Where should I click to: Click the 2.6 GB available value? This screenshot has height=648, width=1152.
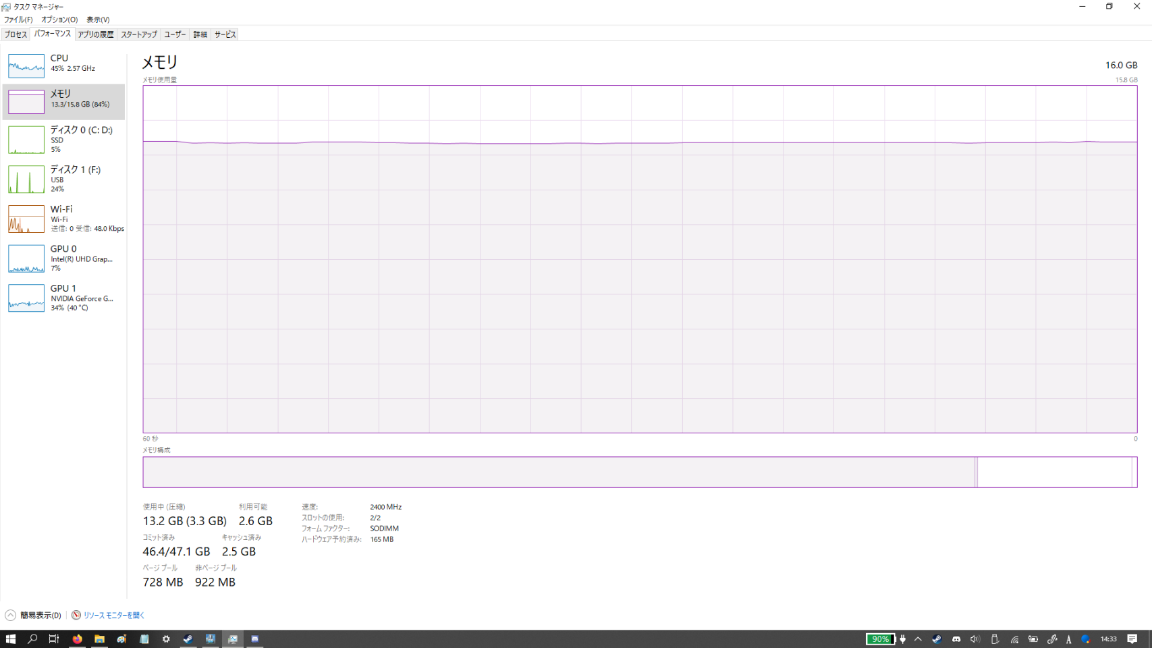(x=256, y=521)
